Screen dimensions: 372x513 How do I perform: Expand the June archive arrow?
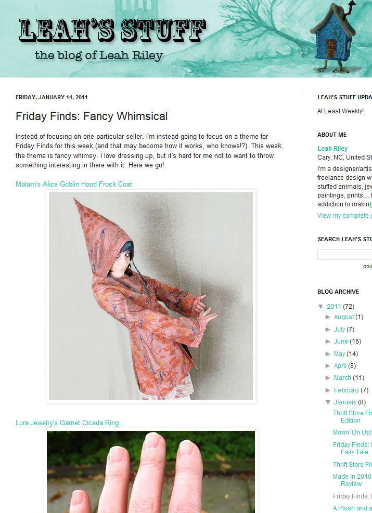[328, 341]
